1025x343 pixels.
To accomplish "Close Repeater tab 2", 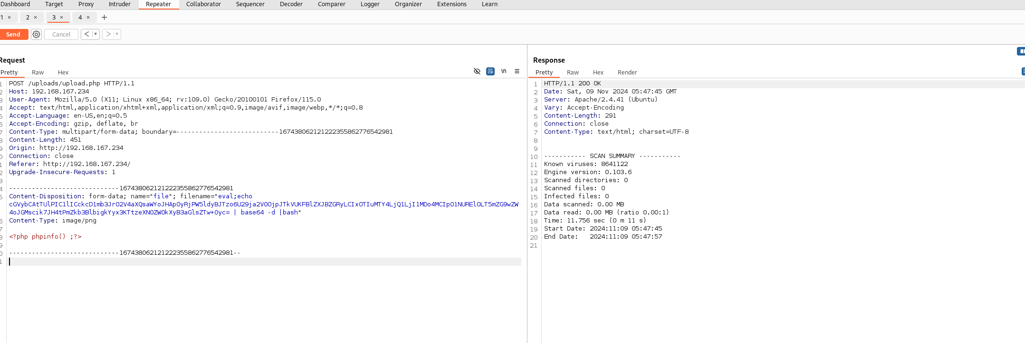I will click(x=35, y=17).
